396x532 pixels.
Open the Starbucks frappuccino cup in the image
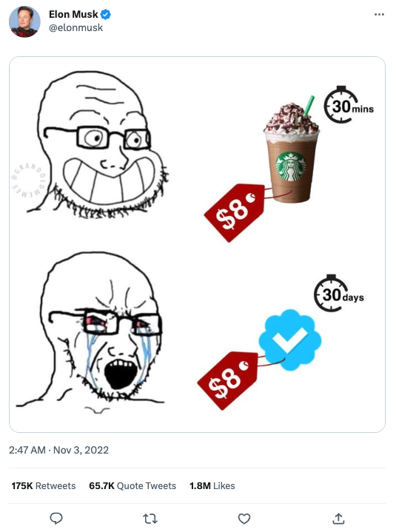click(291, 149)
